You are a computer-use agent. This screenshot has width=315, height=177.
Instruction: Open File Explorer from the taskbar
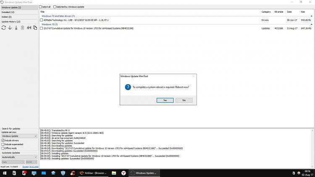coord(114,173)
